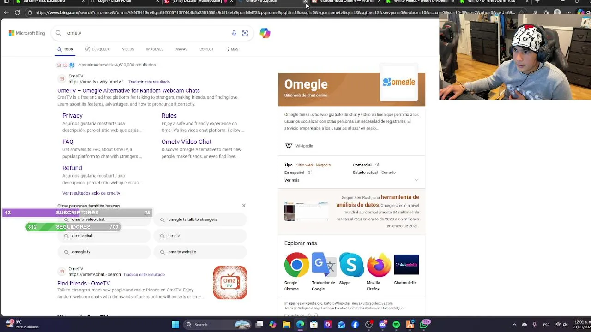This screenshot has height=332, width=591.
Task: Open the FAQ sitelink
Action: [x=68, y=142]
